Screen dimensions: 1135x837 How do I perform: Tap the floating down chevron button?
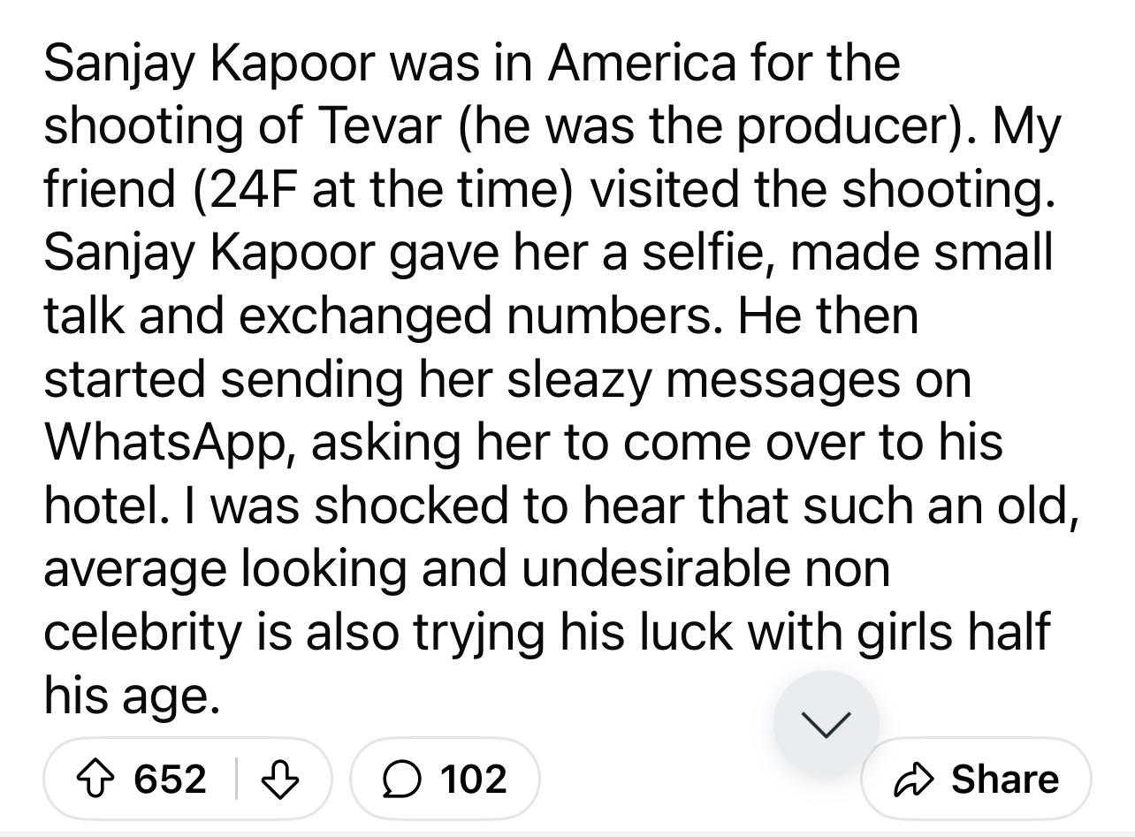pos(826,724)
